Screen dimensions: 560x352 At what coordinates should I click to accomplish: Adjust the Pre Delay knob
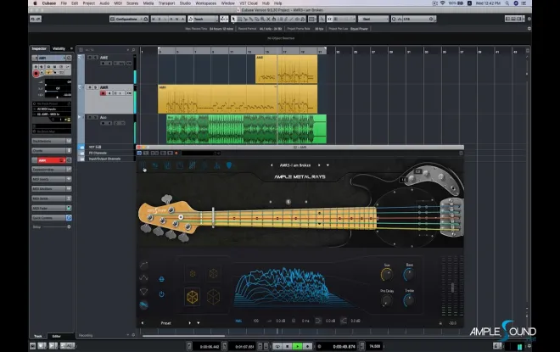[386, 300]
